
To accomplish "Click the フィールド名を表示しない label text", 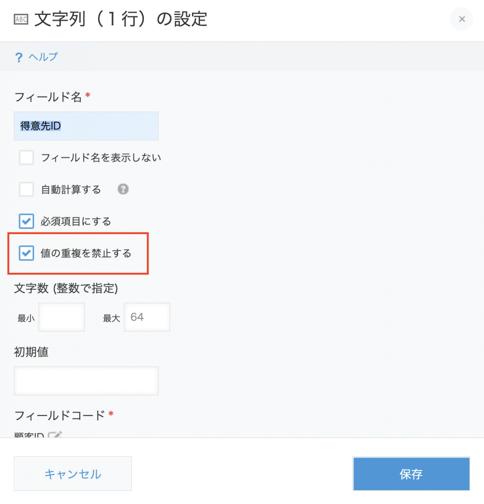I will (x=101, y=158).
